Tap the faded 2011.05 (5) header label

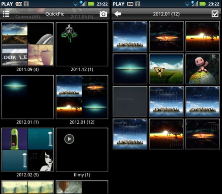(82, 17)
